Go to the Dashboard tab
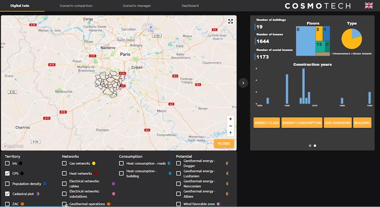Viewport: 380px width, 207px height. 190,6
